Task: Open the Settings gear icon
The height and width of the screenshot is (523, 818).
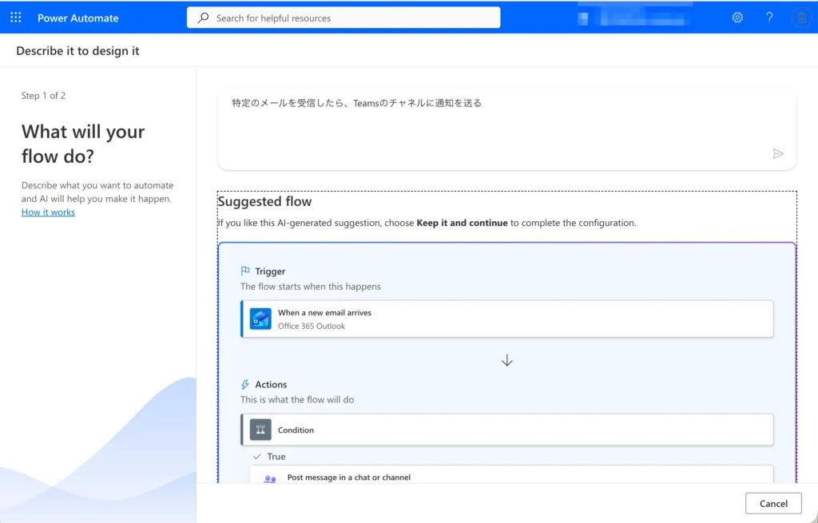Action: 737,18
